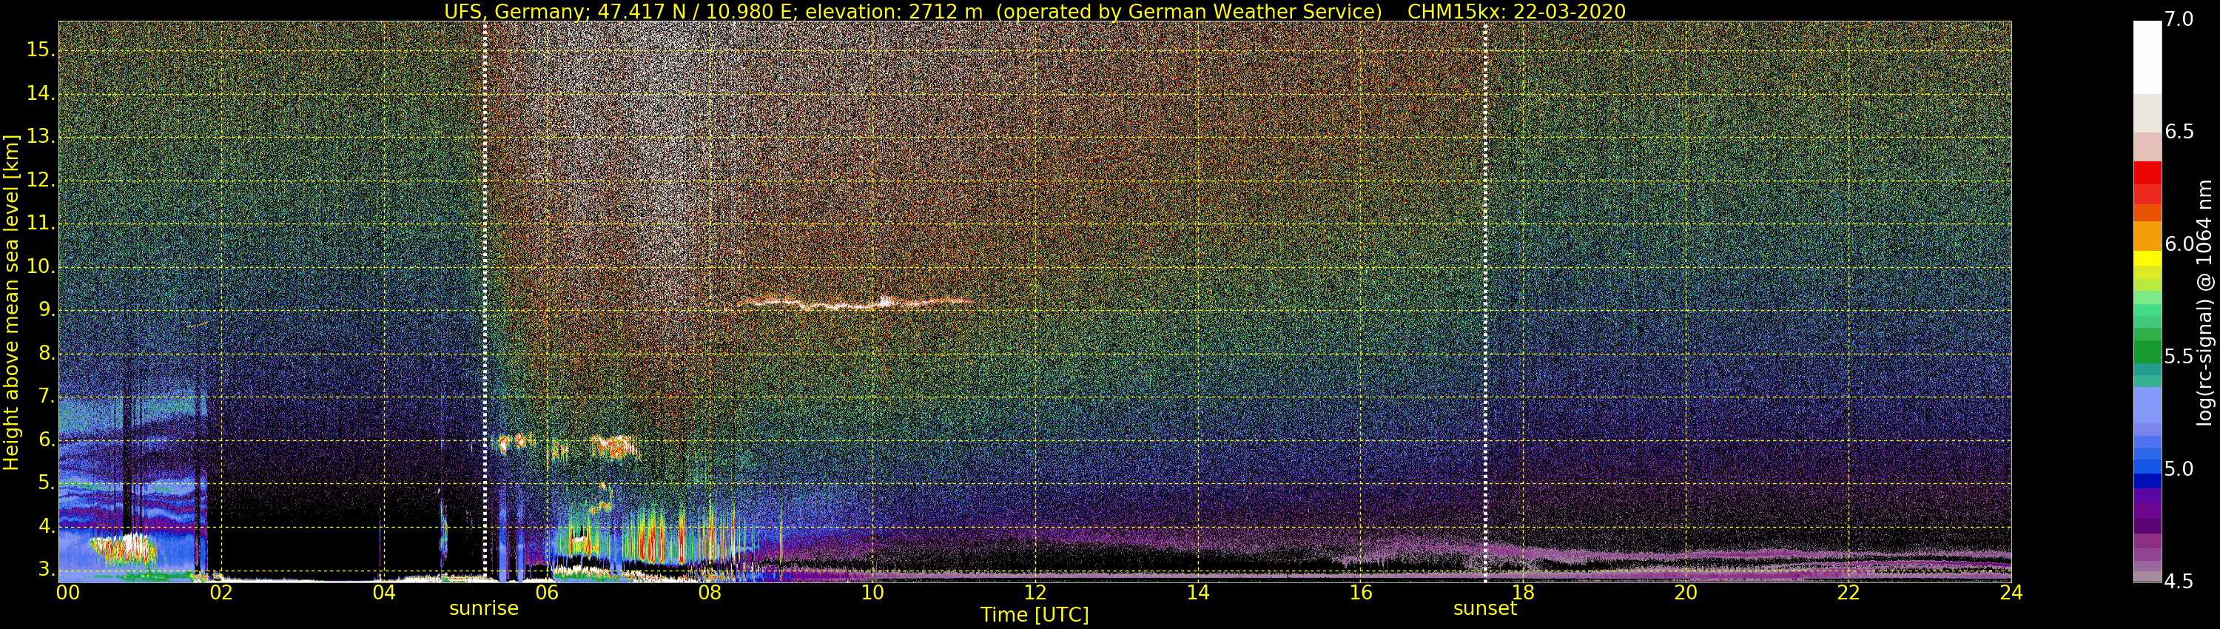2220x629 pixels.
Task: Click the "Time [UTC]" axis label
Action: (1035, 615)
